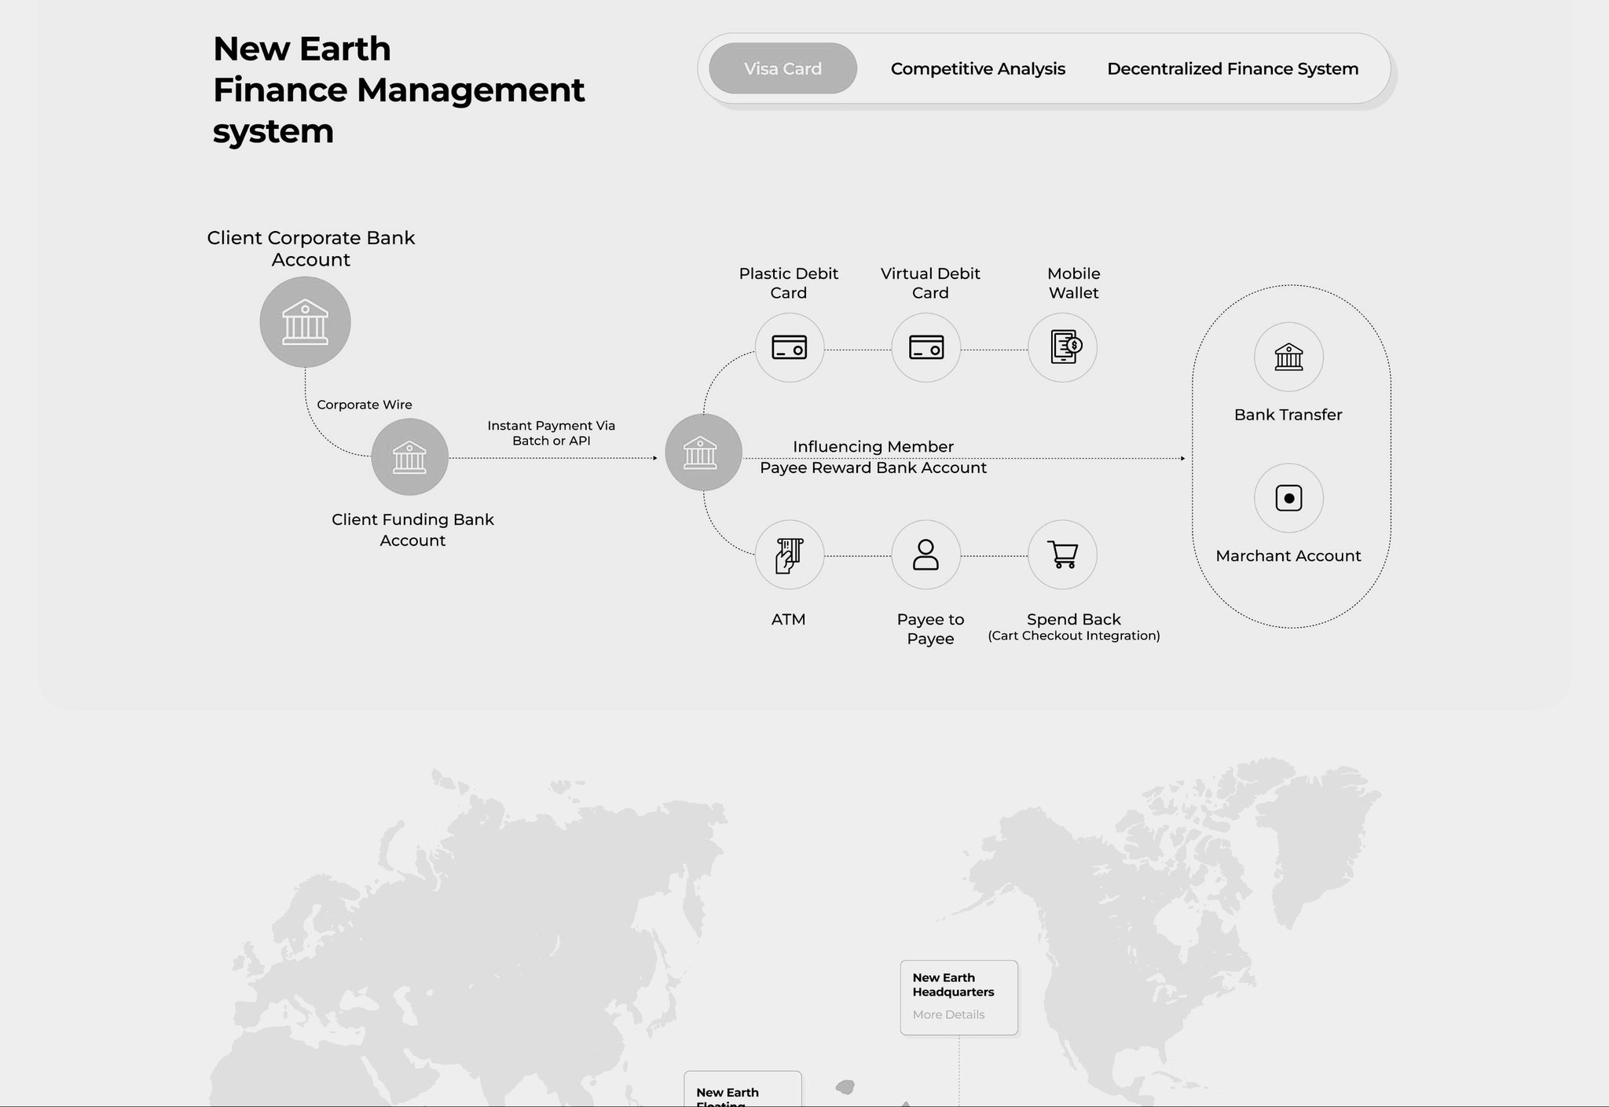
Task: Click the ATM cash withdrawal icon
Action: 789,555
